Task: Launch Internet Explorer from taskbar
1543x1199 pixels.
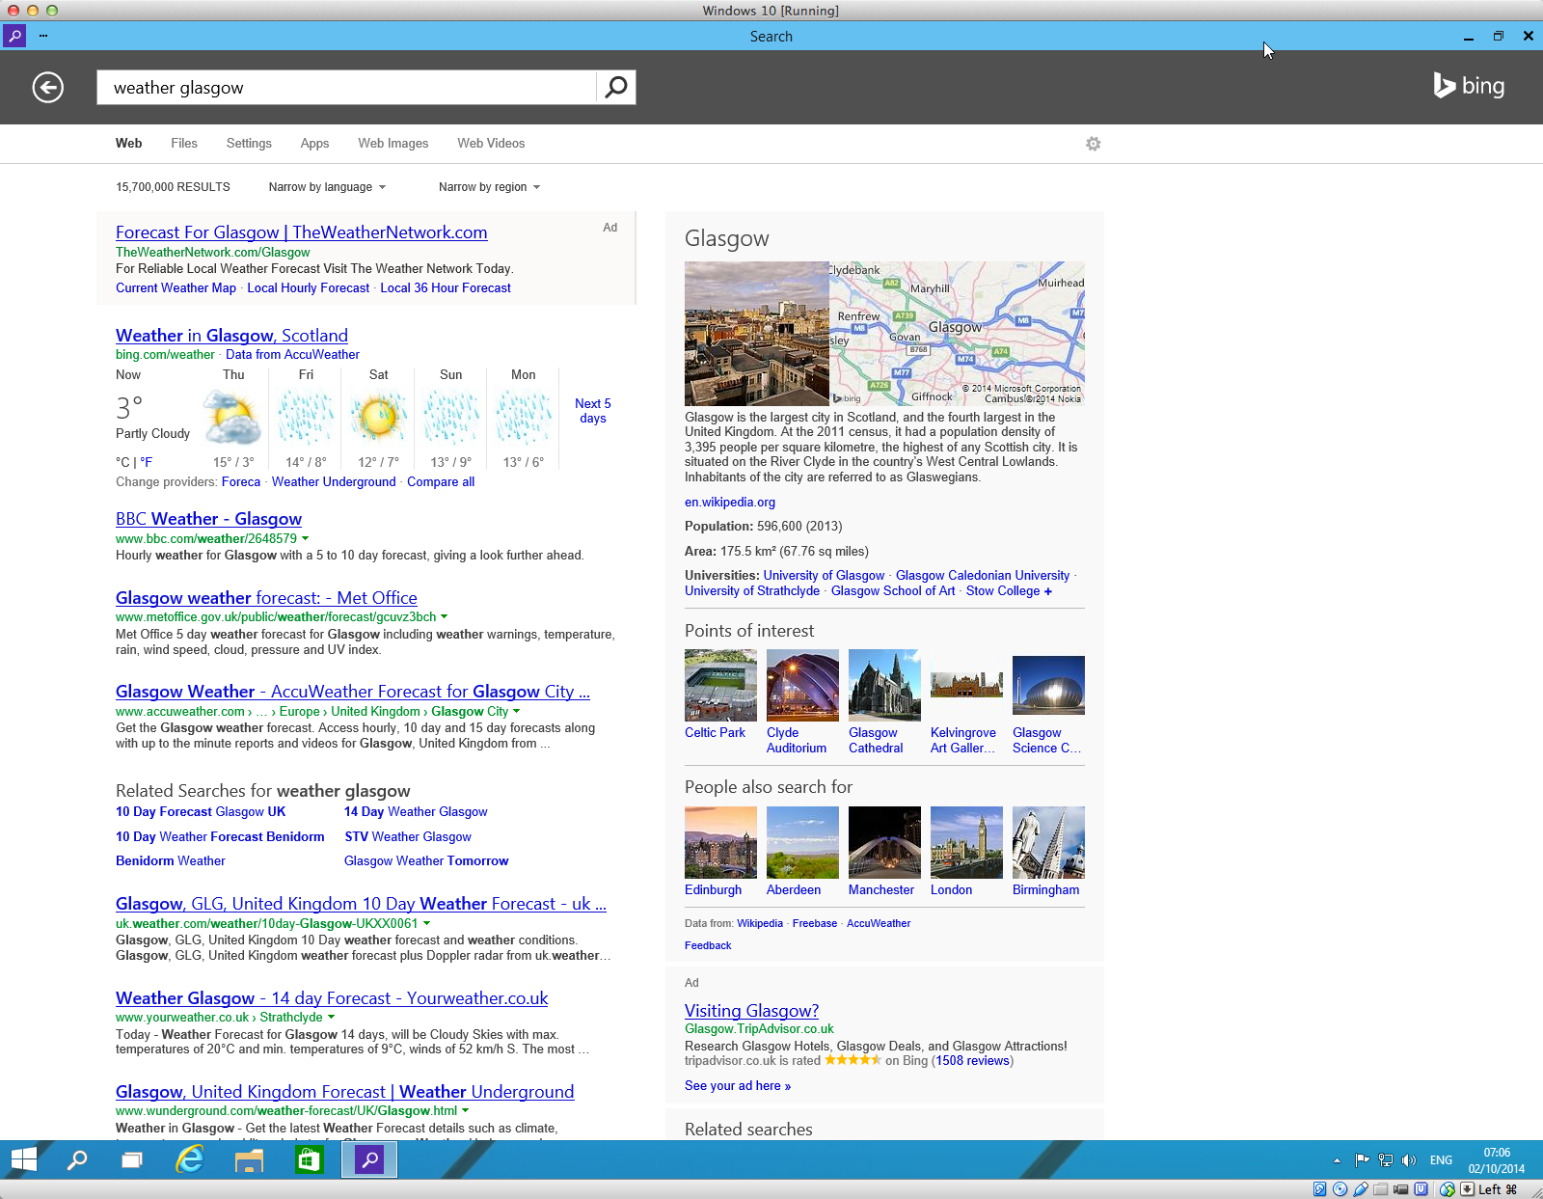Action: point(190,1159)
